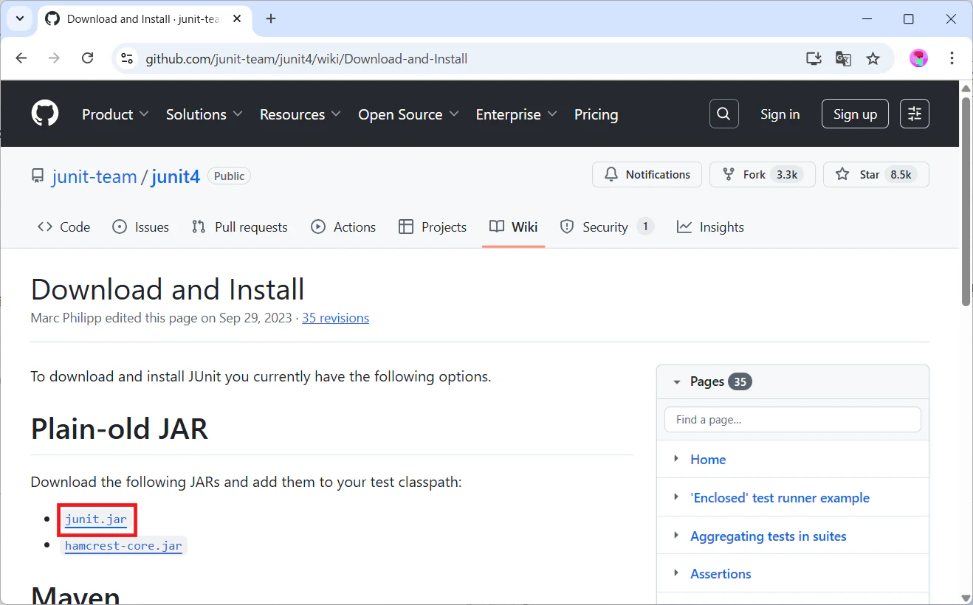Open the GitHub search magnifier button

click(724, 114)
